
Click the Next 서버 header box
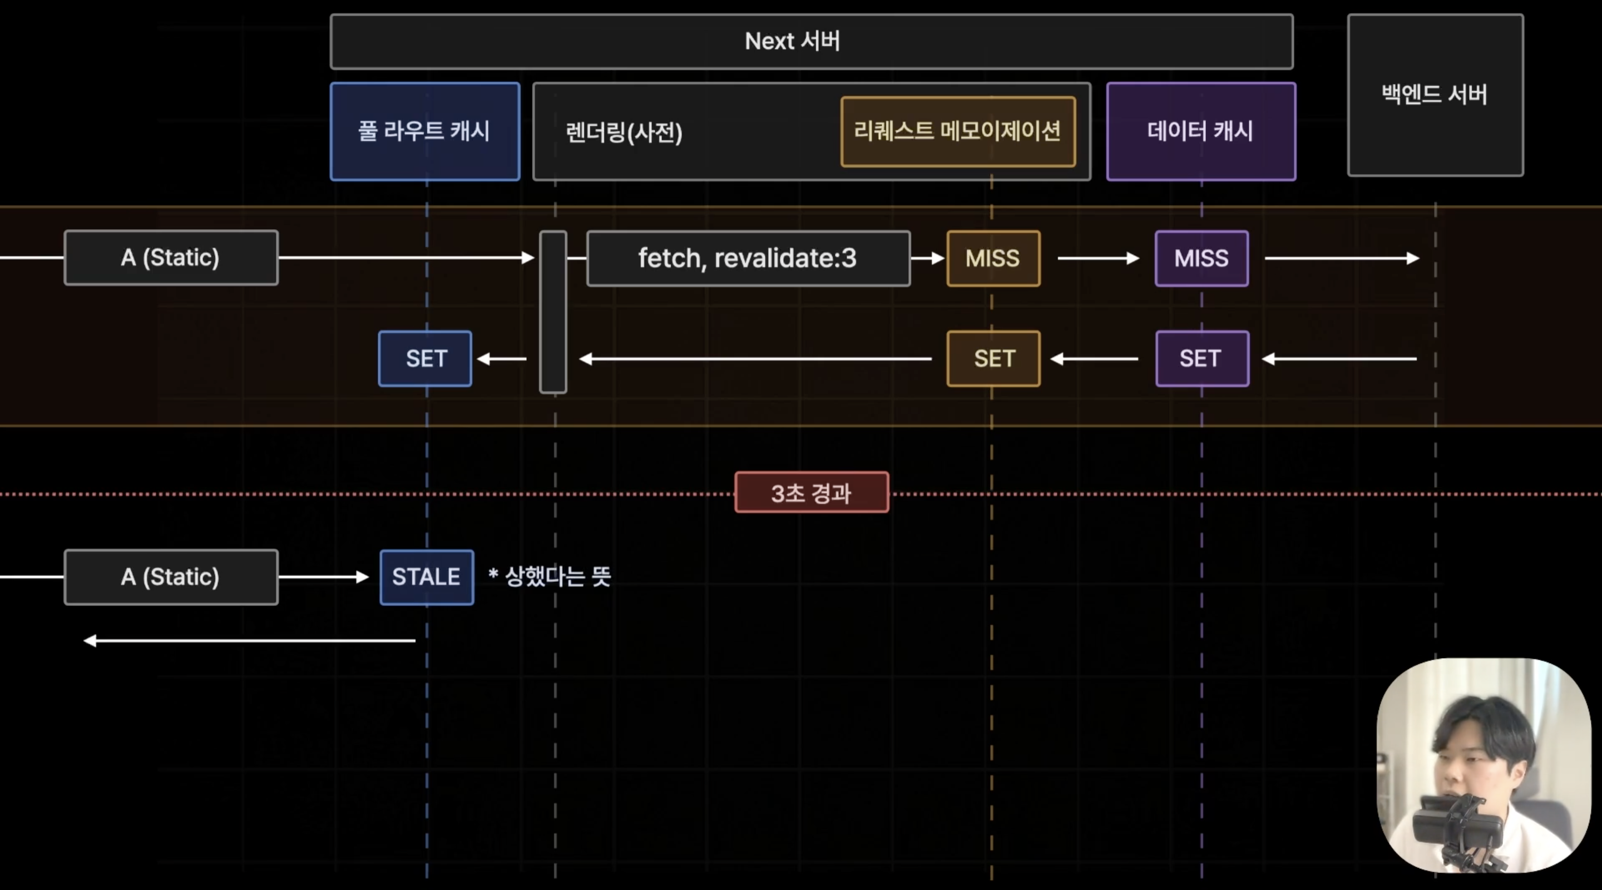812,41
